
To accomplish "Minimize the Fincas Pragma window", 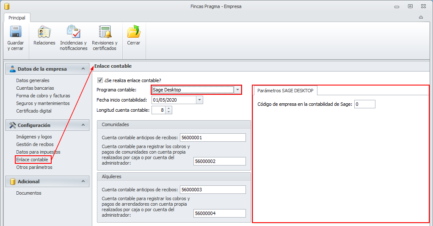I will (397, 7).
